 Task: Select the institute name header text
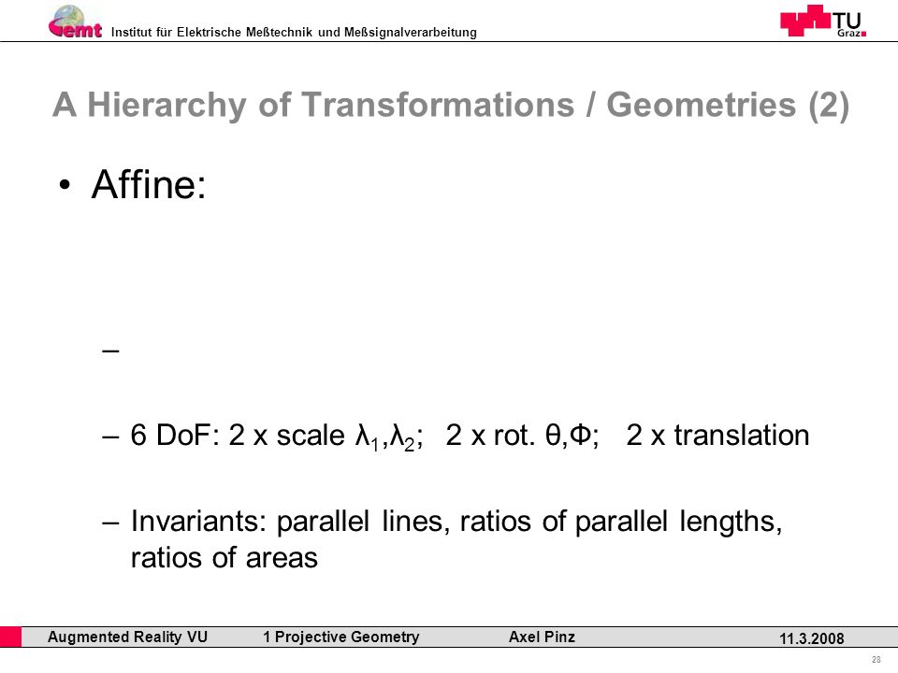point(294,32)
